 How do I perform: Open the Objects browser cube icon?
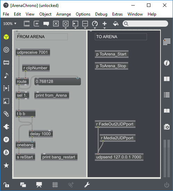pyautogui.click(x=6, y=37)
